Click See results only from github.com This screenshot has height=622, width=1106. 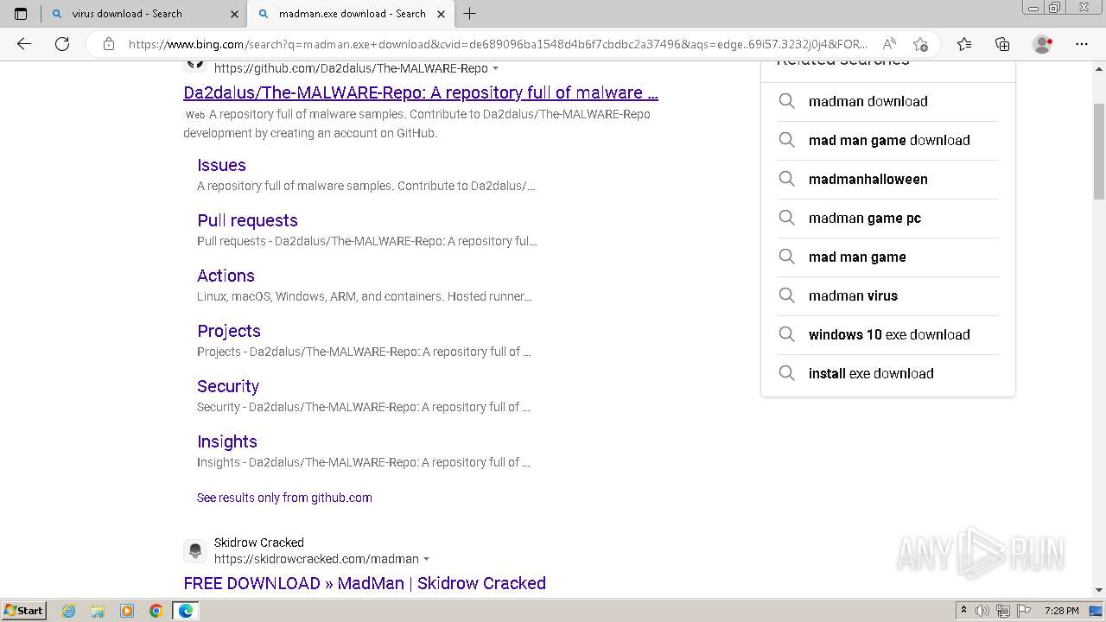284,498
